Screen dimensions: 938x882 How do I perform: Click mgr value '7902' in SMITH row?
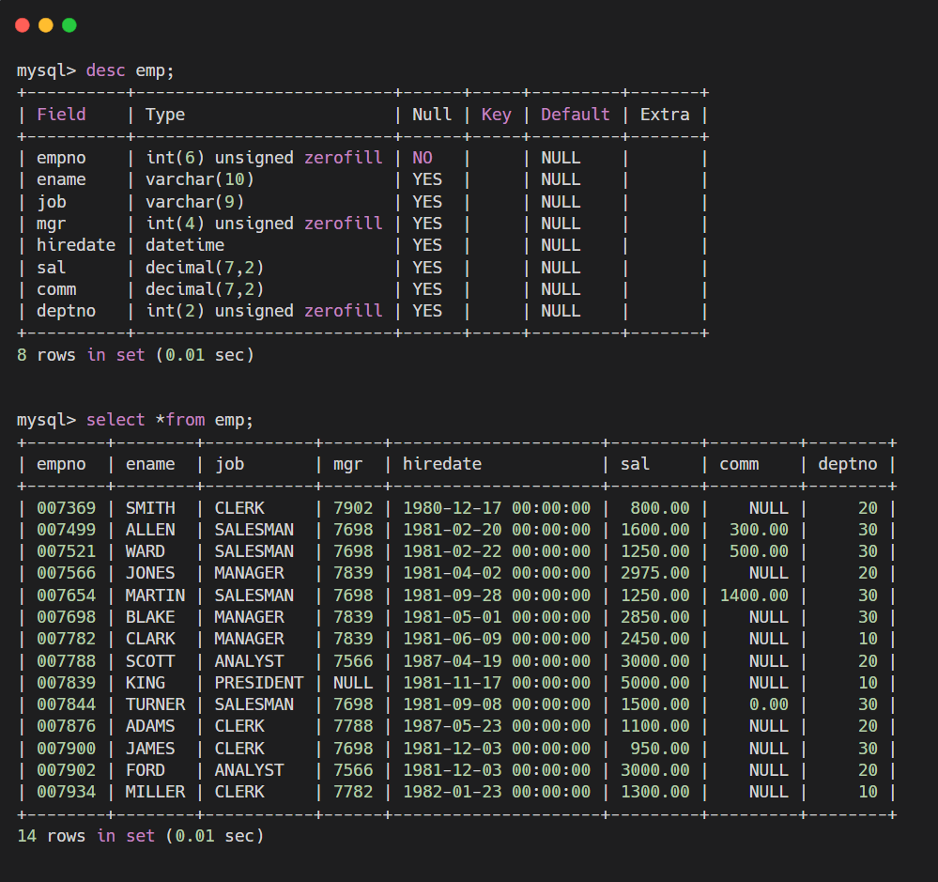(353, 508)
